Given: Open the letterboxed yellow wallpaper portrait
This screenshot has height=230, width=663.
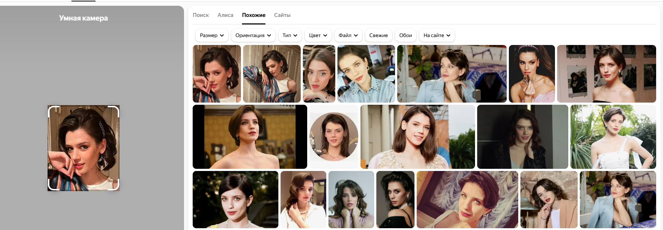Looking at the screenshot, I should pyautogui.click(x=250, y=137).
